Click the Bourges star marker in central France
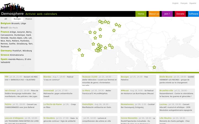 coord(100,36)
